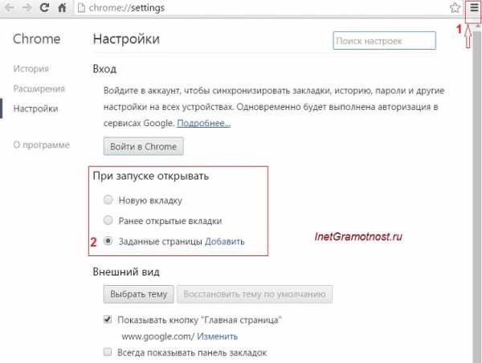Image resolution: width=482 pixels, height=363 pixels.
Task: Open О программе in the sidebar
Action: tap(42, 145)
